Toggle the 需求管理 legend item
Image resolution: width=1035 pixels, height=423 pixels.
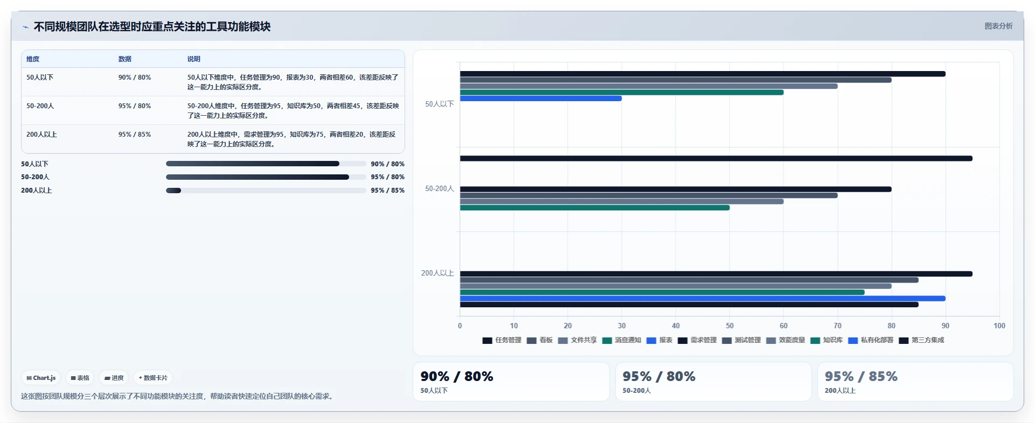697,340
